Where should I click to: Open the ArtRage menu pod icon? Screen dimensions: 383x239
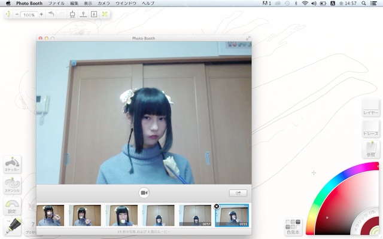(x=8, y=14)
